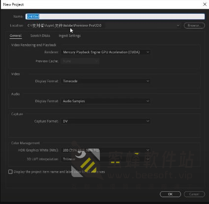Image resolution: width=209 pixels, height=204 pixels.
Task: Switch to the General tab
Action: (16, 36)
